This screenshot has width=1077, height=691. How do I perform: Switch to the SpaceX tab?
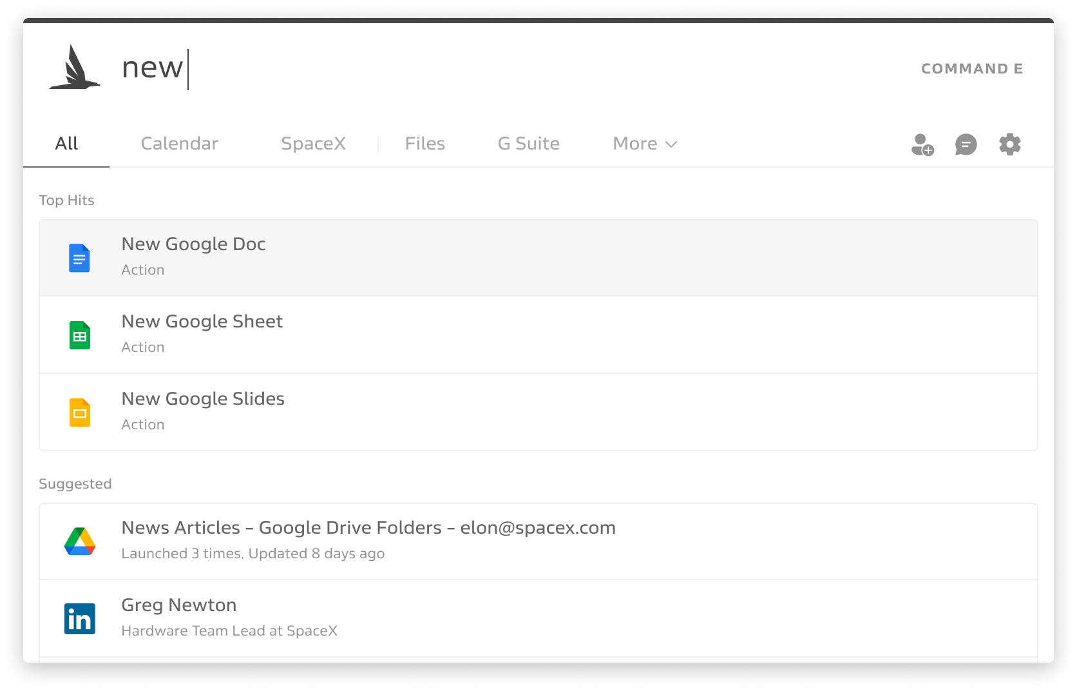(314, 144)
